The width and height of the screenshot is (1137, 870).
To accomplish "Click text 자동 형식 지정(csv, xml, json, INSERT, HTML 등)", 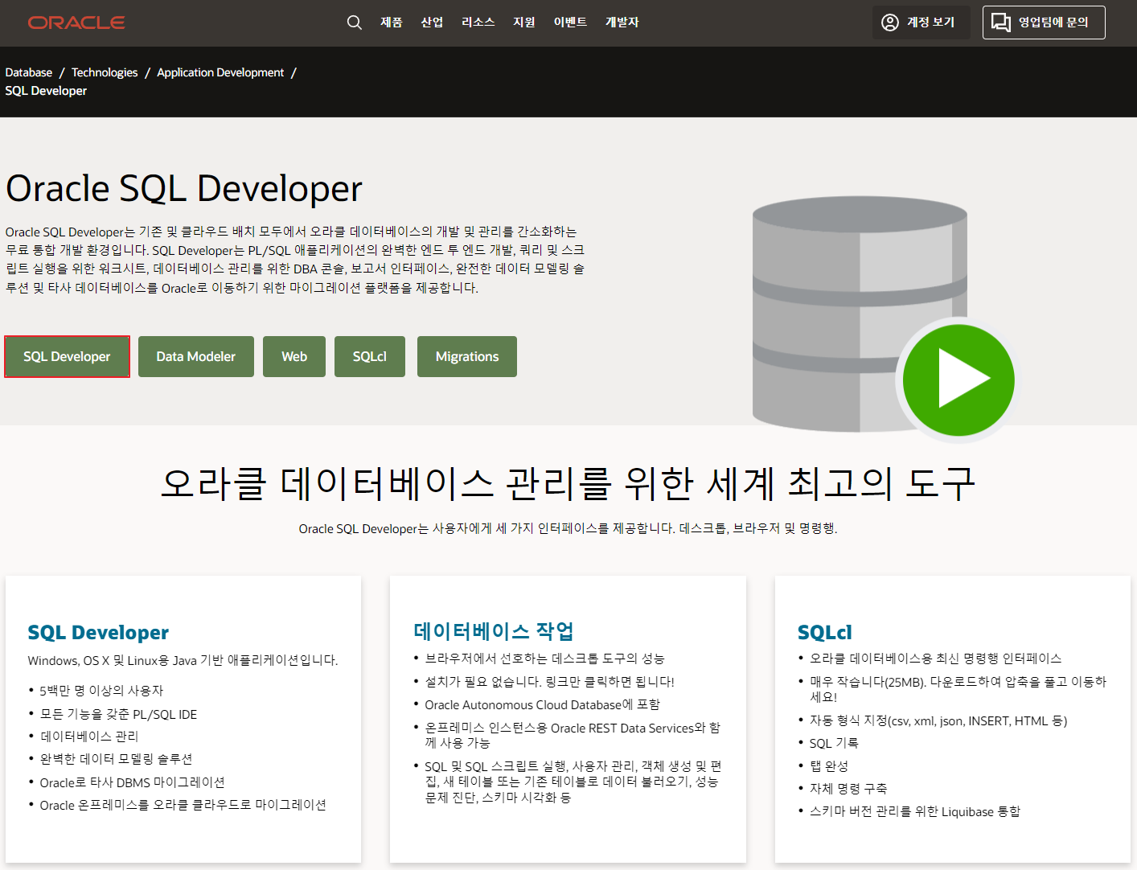I will [938, 720].
